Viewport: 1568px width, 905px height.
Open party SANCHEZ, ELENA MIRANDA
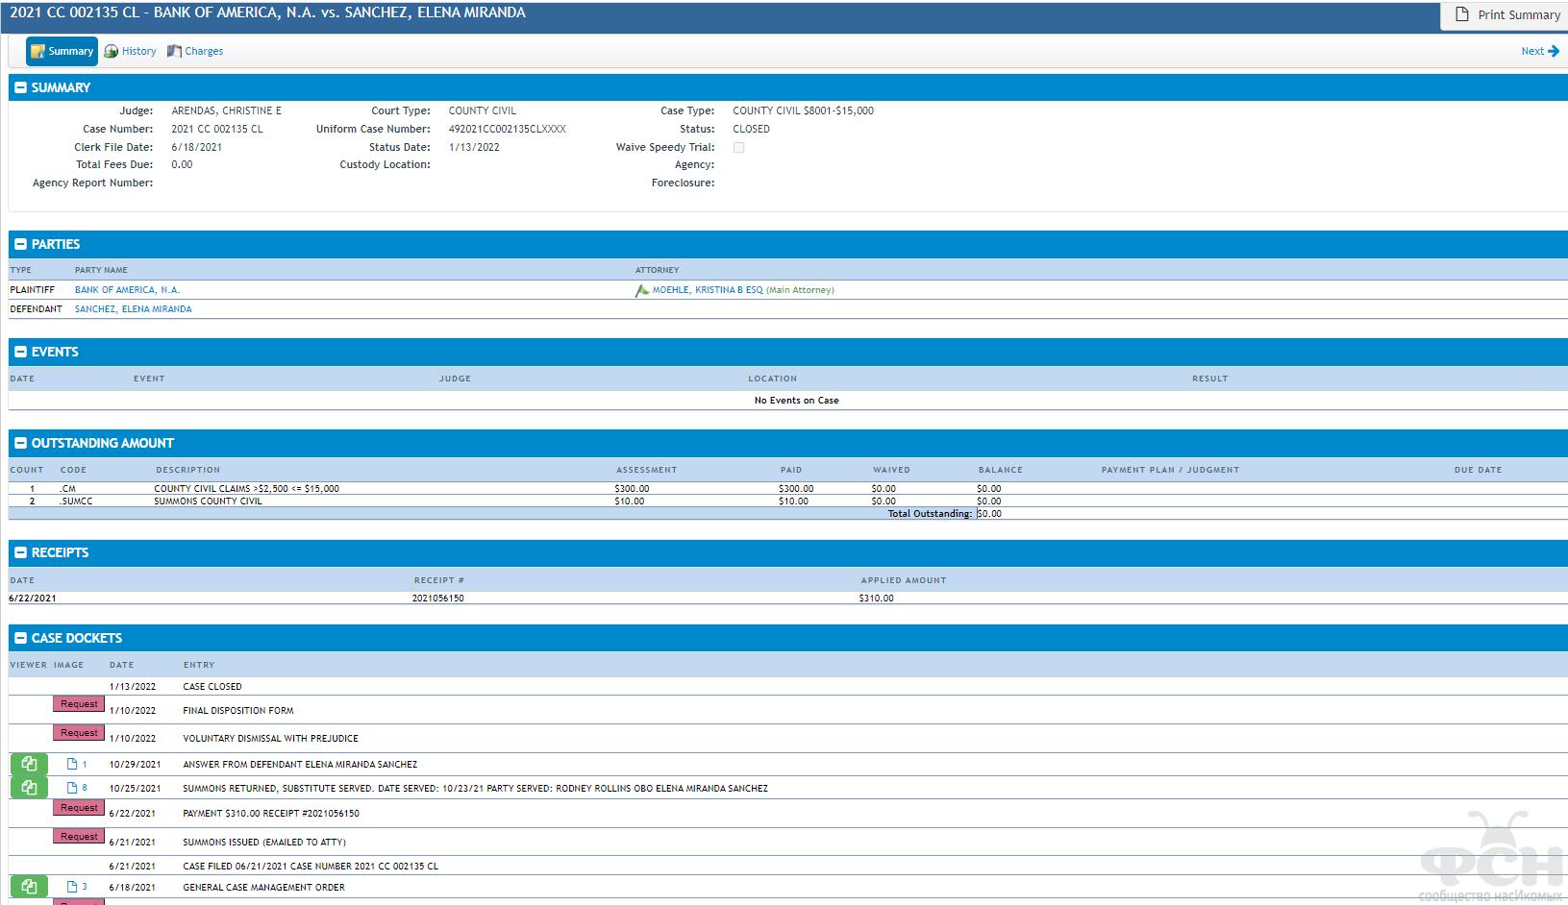coord(133,308)
